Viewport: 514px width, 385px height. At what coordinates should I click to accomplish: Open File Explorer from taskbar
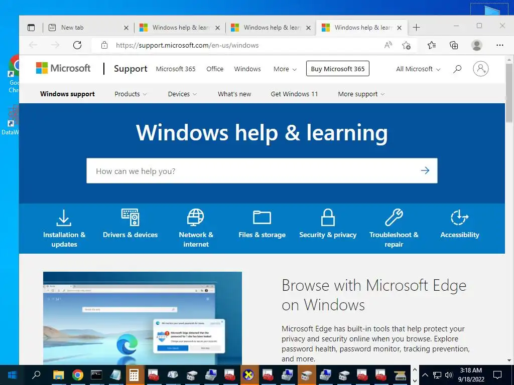59,375
